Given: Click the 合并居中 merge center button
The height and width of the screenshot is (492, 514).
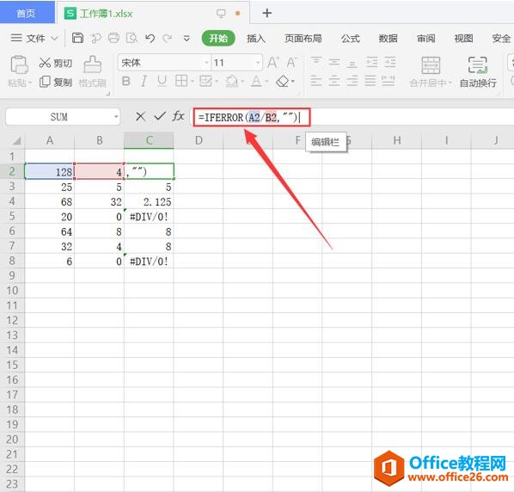Looking at the screenshot, I should coord(431,72).
